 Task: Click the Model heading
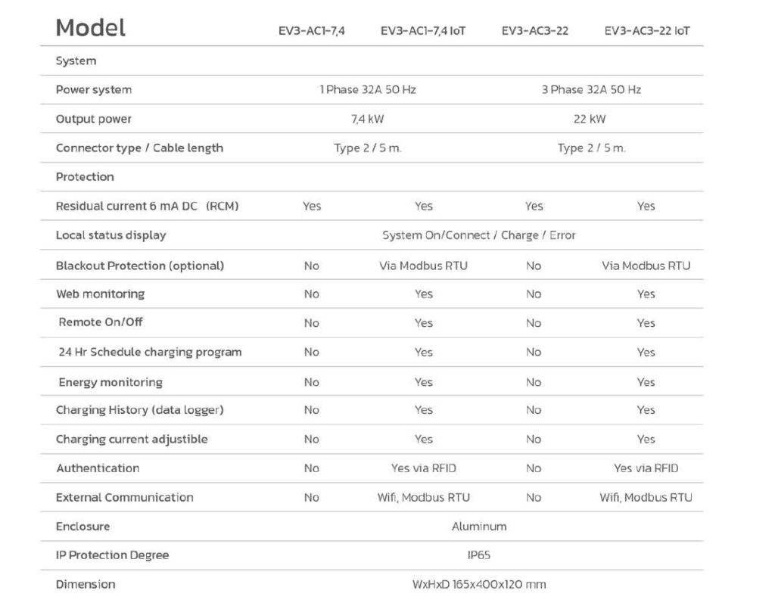pyautogui.click(x=91, y=28)
